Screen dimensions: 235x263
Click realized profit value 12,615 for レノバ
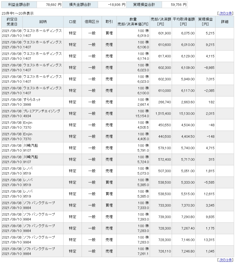click(x=209, y=194)
